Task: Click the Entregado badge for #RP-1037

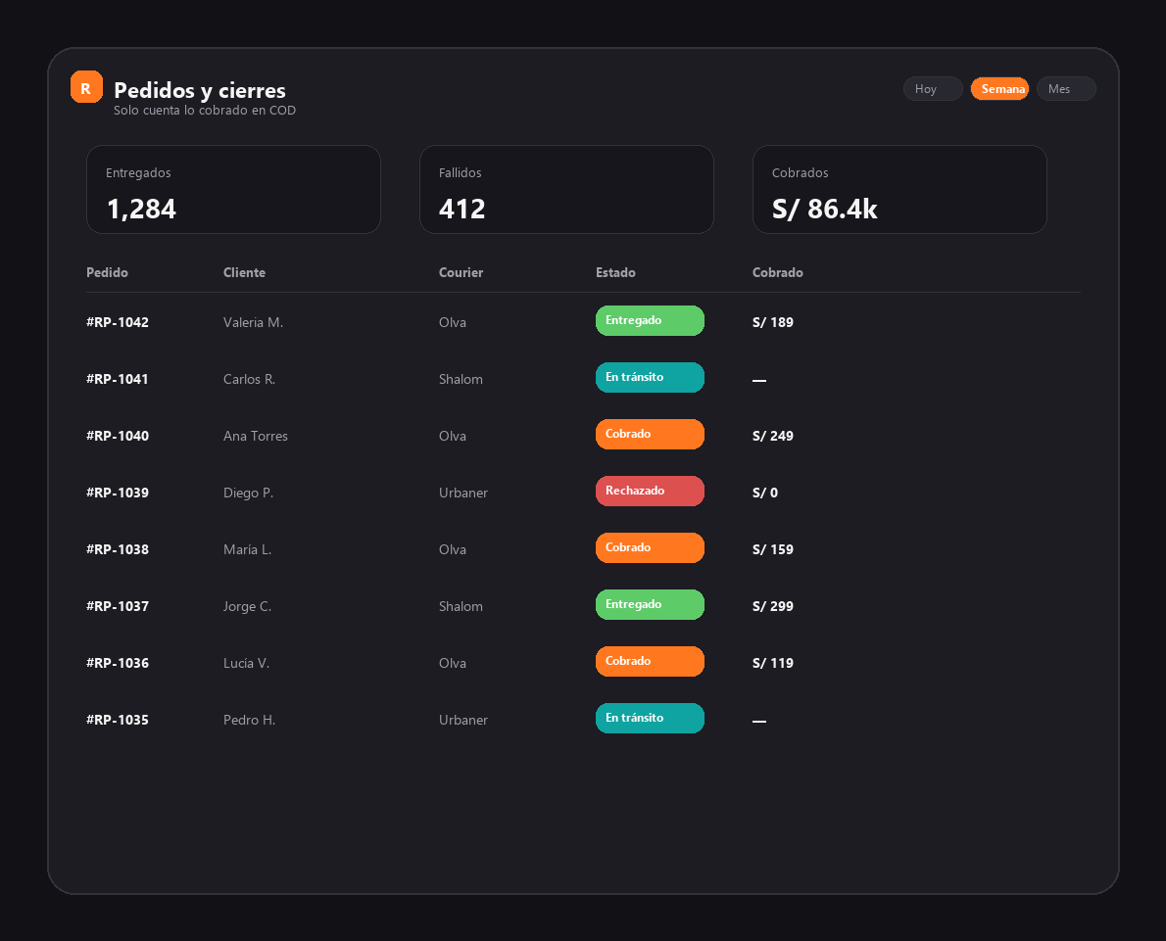Action: (x=650, y=604)
